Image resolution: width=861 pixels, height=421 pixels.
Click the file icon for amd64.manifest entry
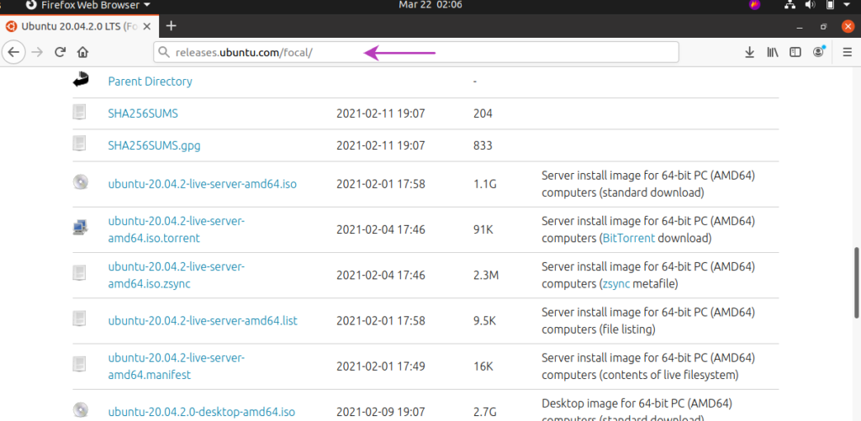tap(80, 365)
